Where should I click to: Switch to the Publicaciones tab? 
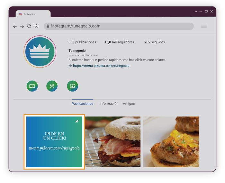82,104
